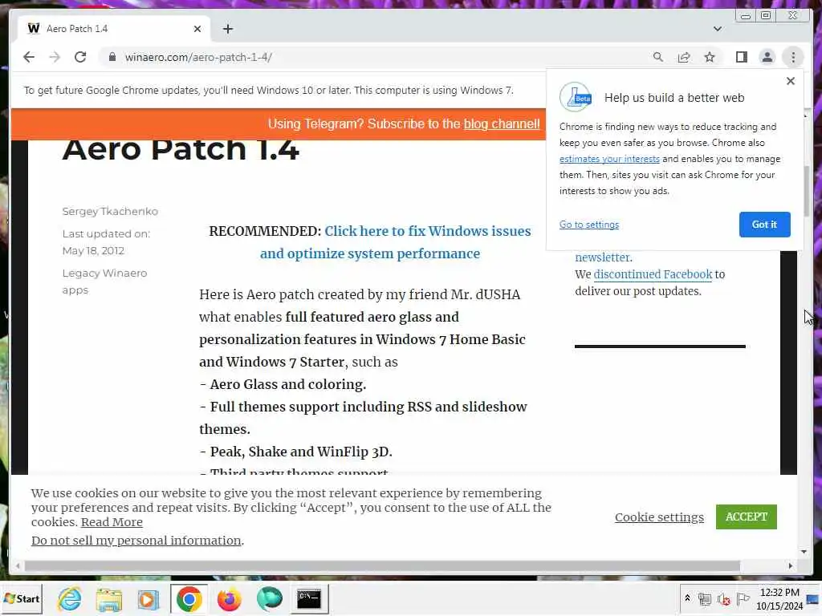Switch to Chrome in the taskbar
This screenshot has height=616, width=822.
pos(189,598)
